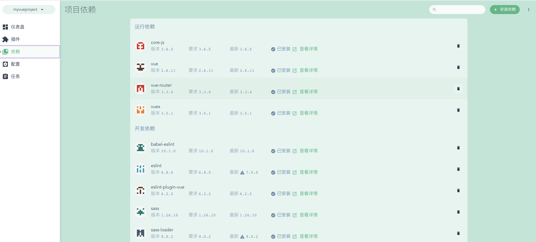The image size is (536, 242).
Task: Open the 仪表盘 dashboard page
Action: point(30,27)
